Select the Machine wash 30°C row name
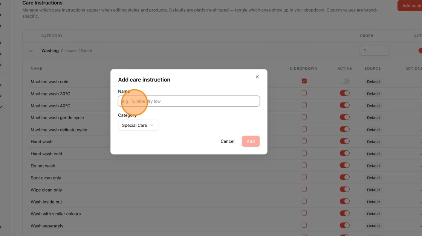 point(50,94)
